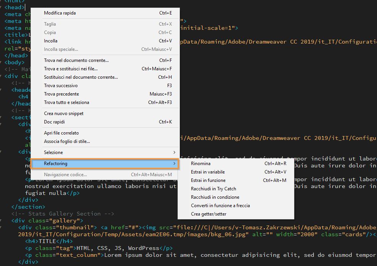Choose "Converti in funzione a freccia"
Viewport: 377px width, 266px height.
220,206
